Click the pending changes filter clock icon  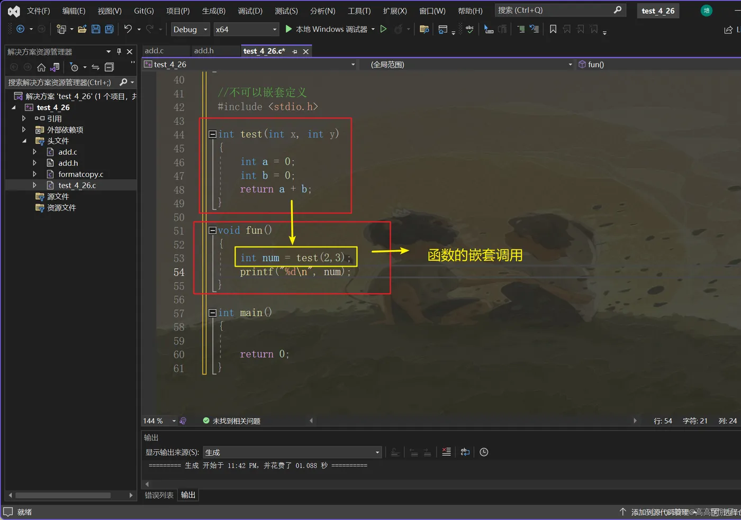[74, 67]
